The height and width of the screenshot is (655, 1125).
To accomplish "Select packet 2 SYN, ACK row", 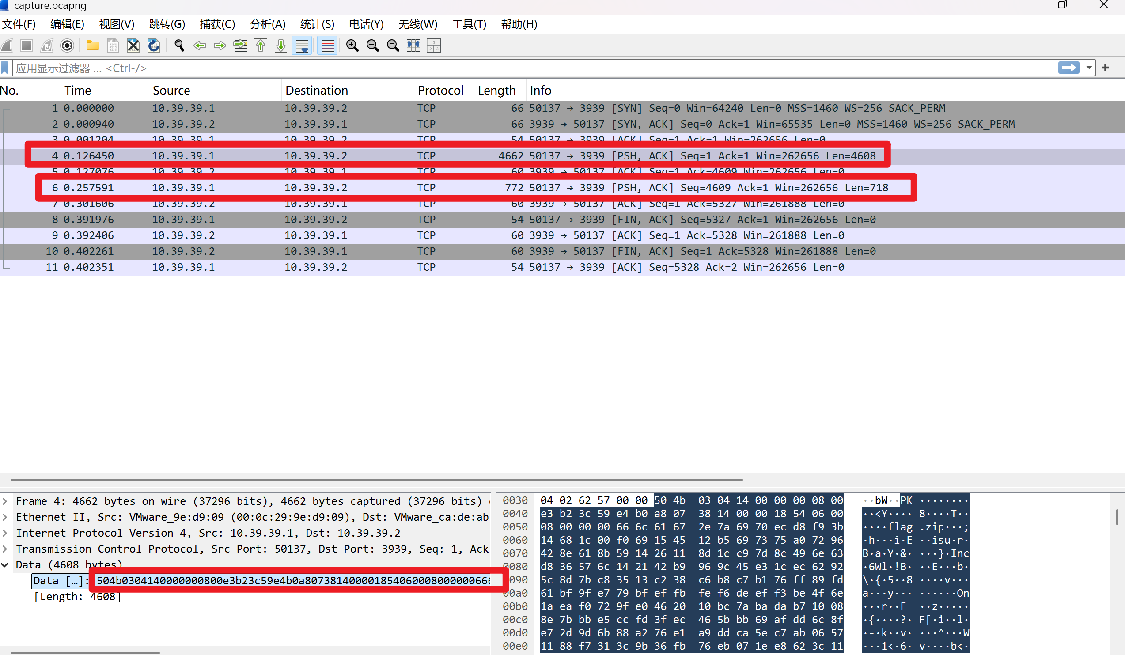I will 562,124.
